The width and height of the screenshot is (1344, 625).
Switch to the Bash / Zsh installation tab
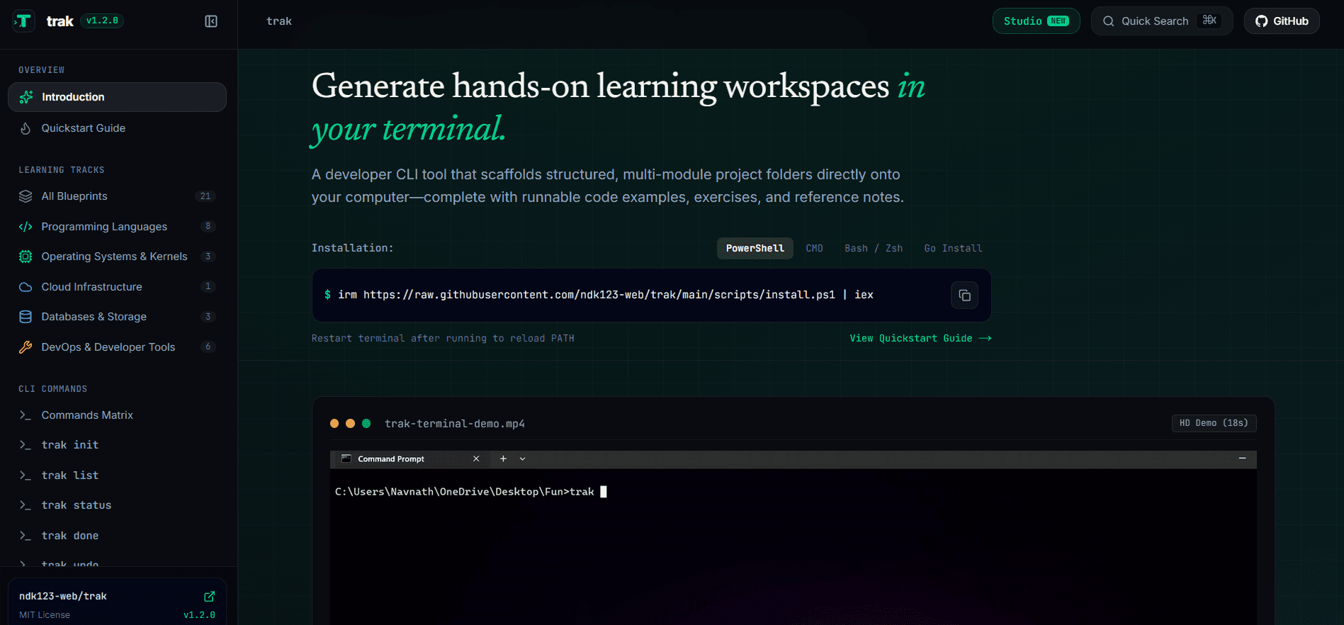click(x=874, y=249)
